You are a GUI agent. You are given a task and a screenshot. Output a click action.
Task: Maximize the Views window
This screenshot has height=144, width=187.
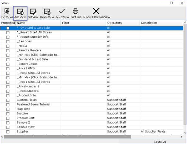coord(171,3)
